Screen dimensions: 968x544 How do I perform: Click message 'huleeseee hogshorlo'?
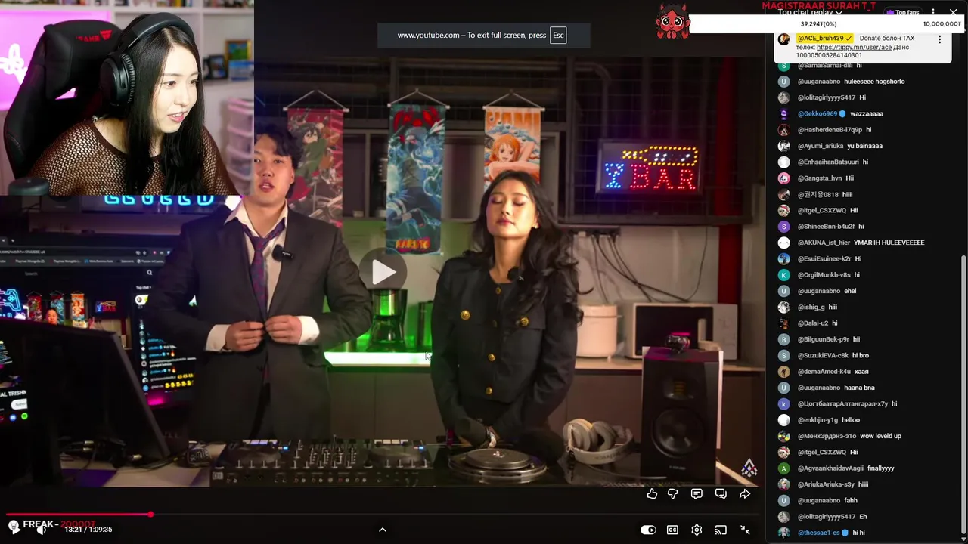(874, 82)
